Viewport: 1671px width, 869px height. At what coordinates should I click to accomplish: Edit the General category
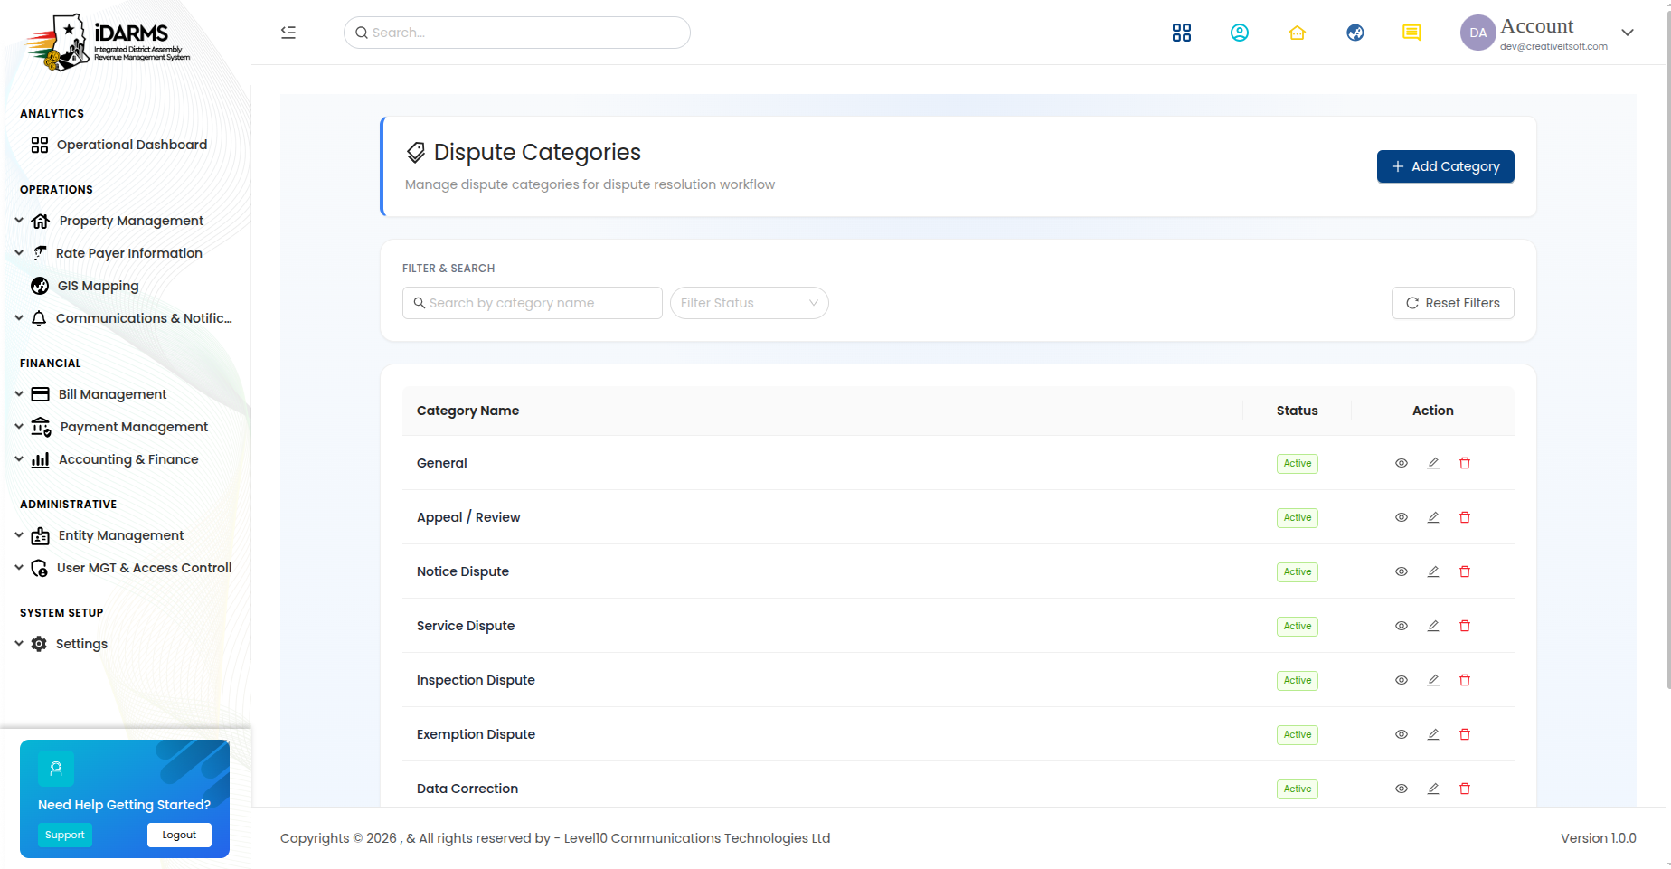(1433, 463)
